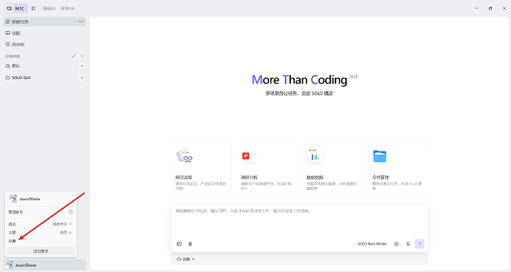Image resolution: width=511 pixels, height=272 pixels.
Task: Click the microphone voice input icon
Action: 408,244
